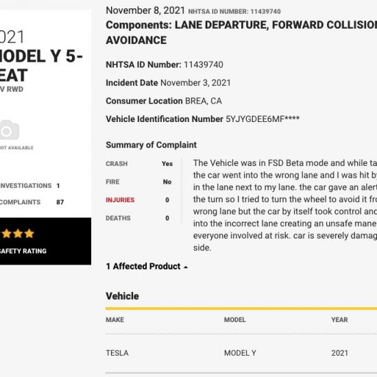Click the MAKE column header
The height and width of the screenshot is (377, 377).
pos(115,320)
